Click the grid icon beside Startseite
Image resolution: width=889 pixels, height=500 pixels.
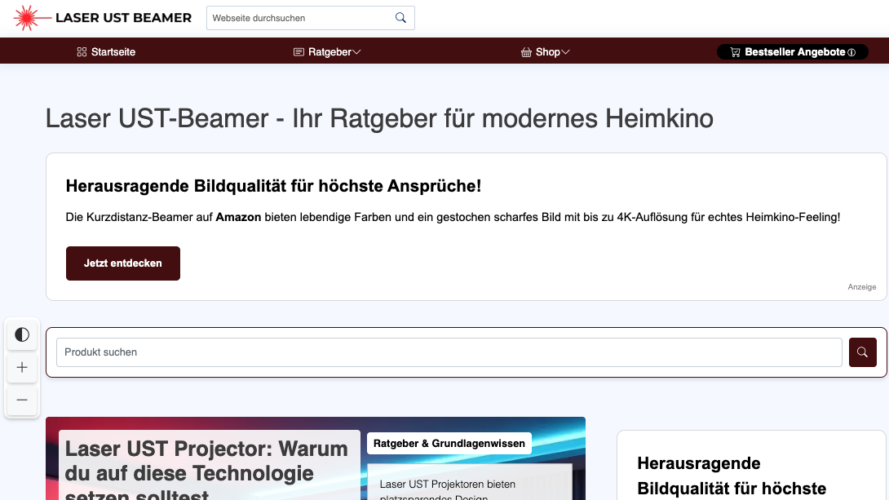coord(82,52)
